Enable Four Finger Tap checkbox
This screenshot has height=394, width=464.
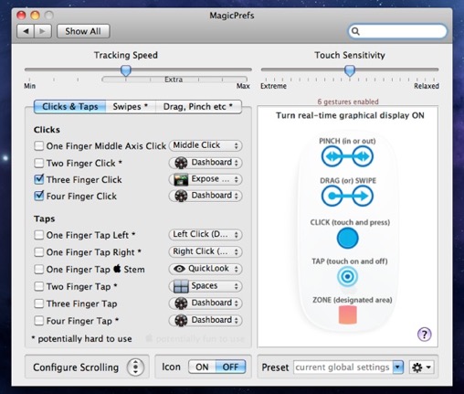coord(38,320)
